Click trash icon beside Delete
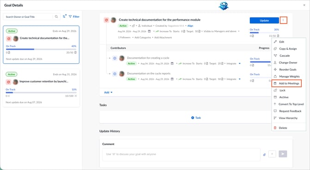310x170 pixels. 275,128
